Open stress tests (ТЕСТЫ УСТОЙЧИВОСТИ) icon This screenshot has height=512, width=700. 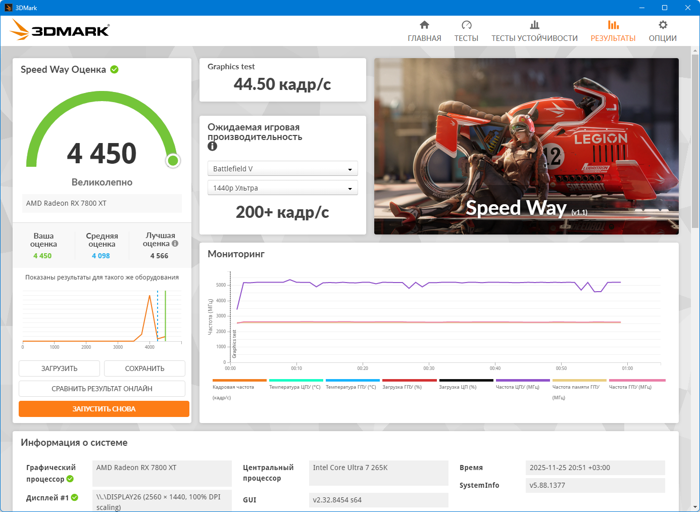pyautogui.click(x=534, y=25)
